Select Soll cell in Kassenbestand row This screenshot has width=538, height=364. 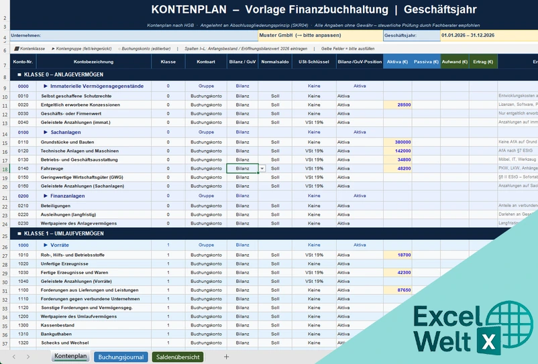(275, 325)
